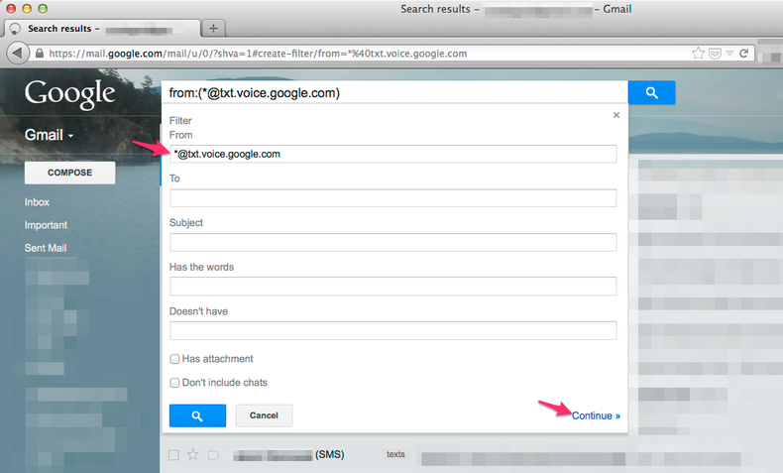The image size is (783, 473).
Task: Click the browser back arrow button
Action: point(18,53)
